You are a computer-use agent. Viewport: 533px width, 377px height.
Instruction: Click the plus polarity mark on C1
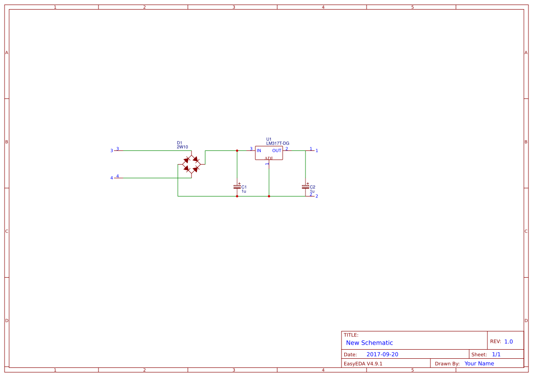[x=239, y=183]
